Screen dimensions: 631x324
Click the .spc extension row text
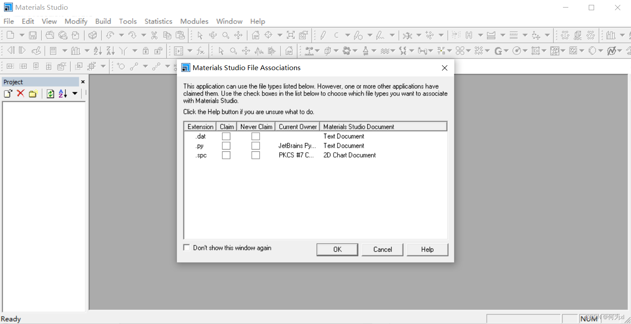[201, 155]
